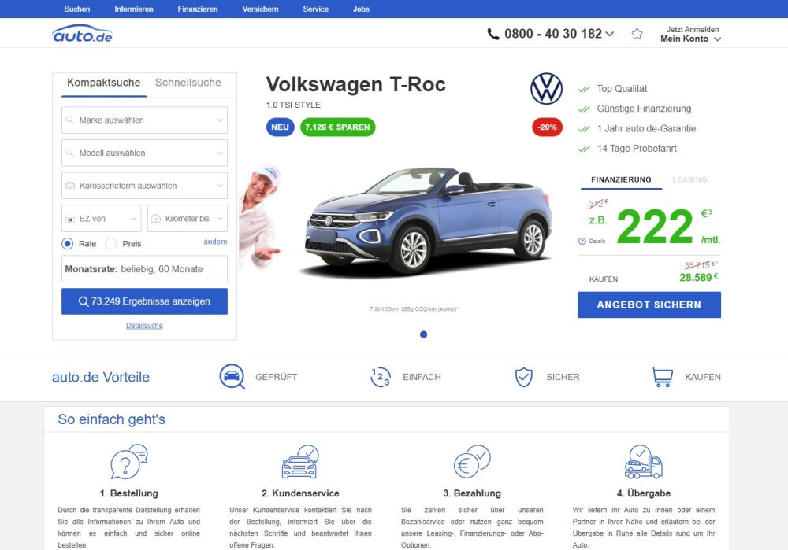Open the Kilometer bis dropdown
This screenshot has height=550, width=788.
pyautogui.click(x=188, y=219)
